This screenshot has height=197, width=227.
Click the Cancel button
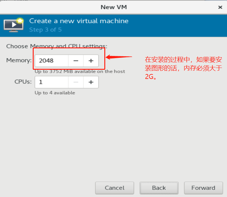[x=114, y=188]
